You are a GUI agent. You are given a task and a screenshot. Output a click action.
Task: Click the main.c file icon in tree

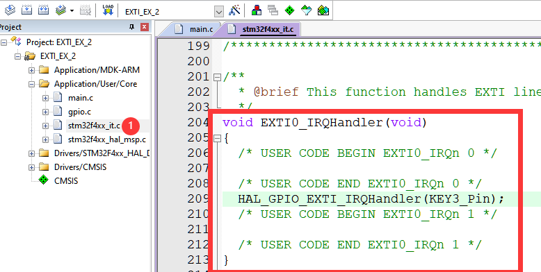coord(58,98)
